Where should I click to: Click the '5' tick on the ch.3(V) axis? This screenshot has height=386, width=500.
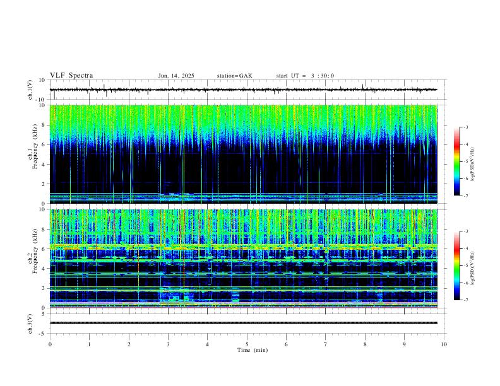tap(44, 313)
